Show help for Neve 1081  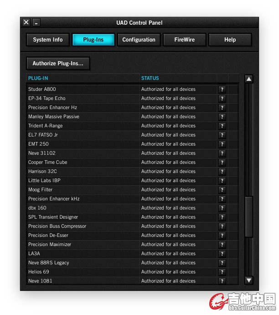click(222, 281)
